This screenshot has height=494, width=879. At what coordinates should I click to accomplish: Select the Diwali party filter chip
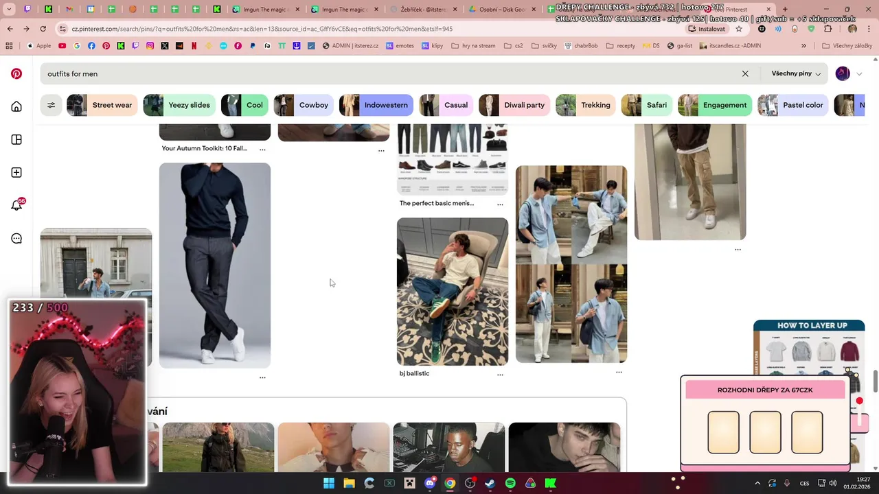(x=514, y=105)
